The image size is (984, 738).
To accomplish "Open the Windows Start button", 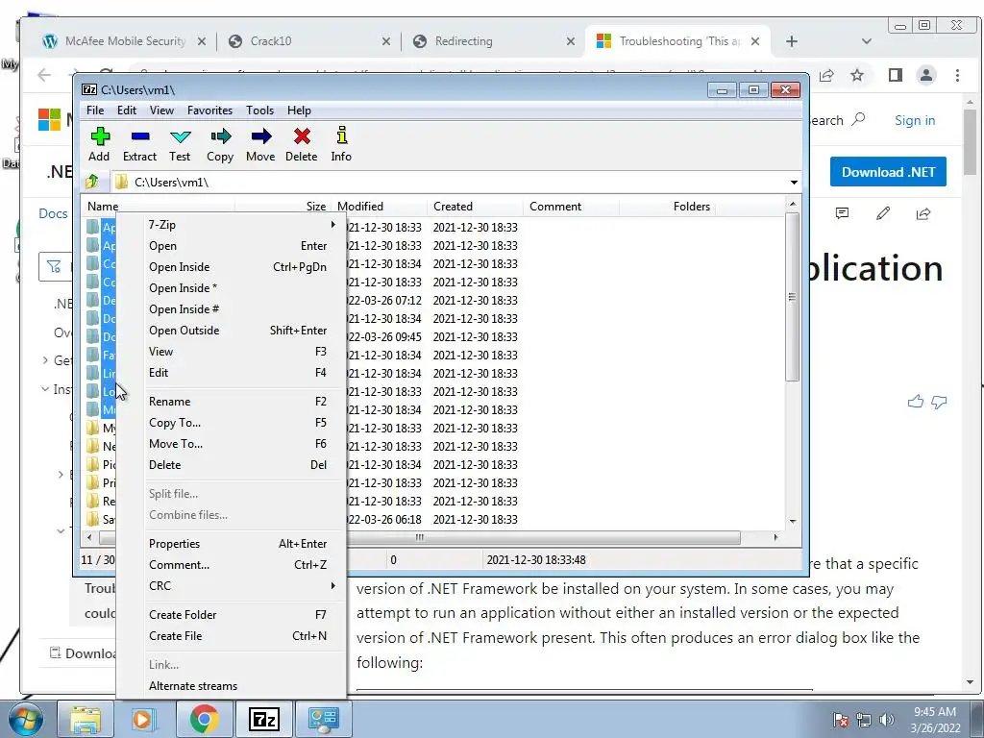I will pyautogui.click(x=26, y=719).
